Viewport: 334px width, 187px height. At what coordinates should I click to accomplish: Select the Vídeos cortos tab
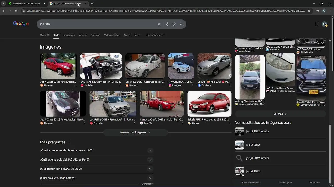pos(112,35)
